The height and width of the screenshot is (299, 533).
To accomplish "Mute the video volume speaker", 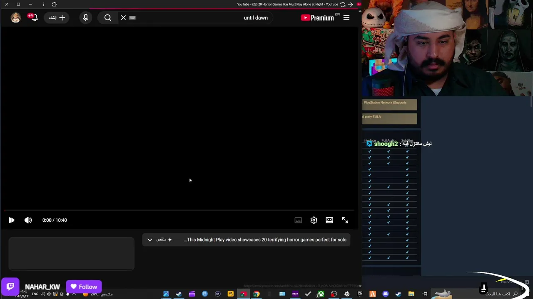I will (28, 220).
